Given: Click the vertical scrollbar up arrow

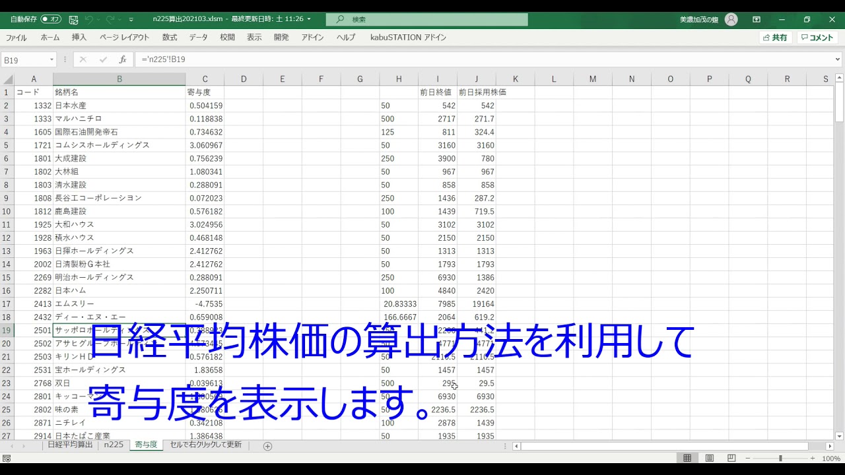Looking at the screenshot, I should coord(839,79).
